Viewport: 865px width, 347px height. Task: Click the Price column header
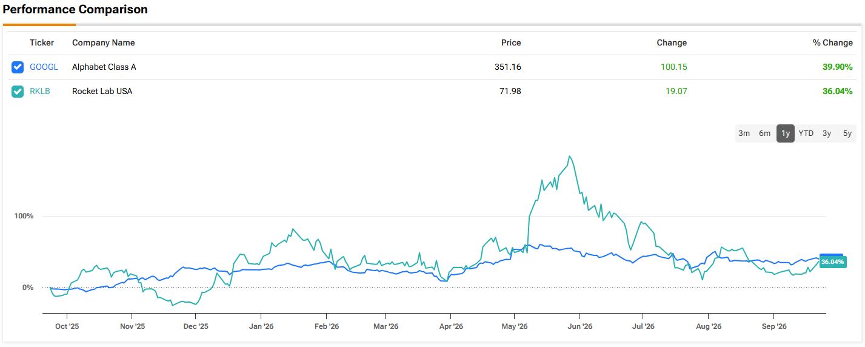coord(511,43)
